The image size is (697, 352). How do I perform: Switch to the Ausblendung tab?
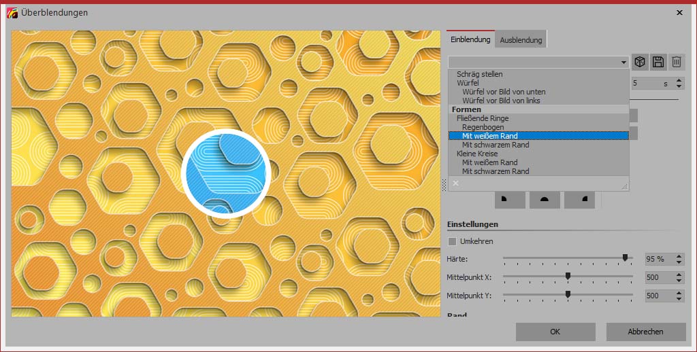tap(521, 40)
